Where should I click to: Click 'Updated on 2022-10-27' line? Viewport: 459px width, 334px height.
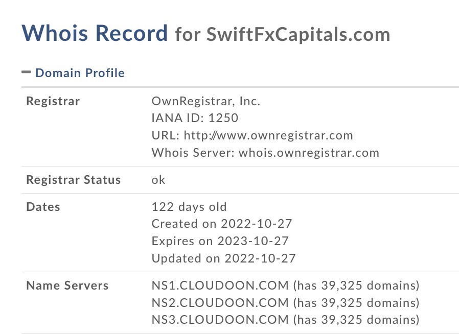(224, 258)
